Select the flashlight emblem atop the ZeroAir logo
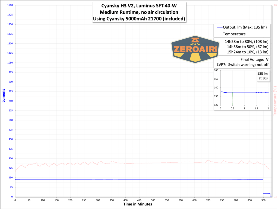Screen dimensions: 278x209 coord(195,40)
